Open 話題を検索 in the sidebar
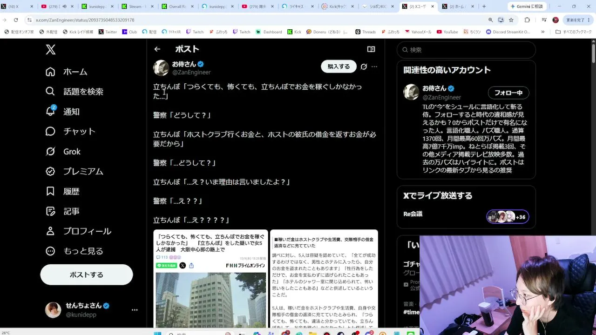596x335 pixels. 74,92
